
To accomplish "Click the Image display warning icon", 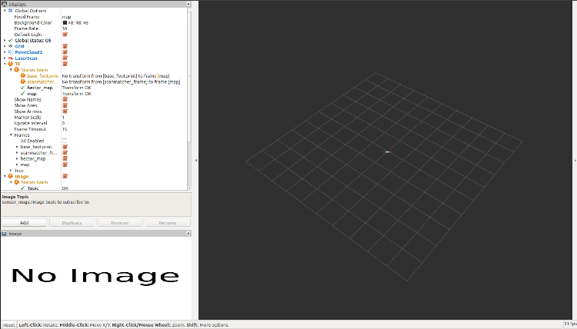I will (10, 176).
